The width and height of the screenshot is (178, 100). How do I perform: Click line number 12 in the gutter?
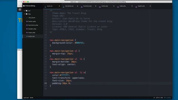coord(45,40)
